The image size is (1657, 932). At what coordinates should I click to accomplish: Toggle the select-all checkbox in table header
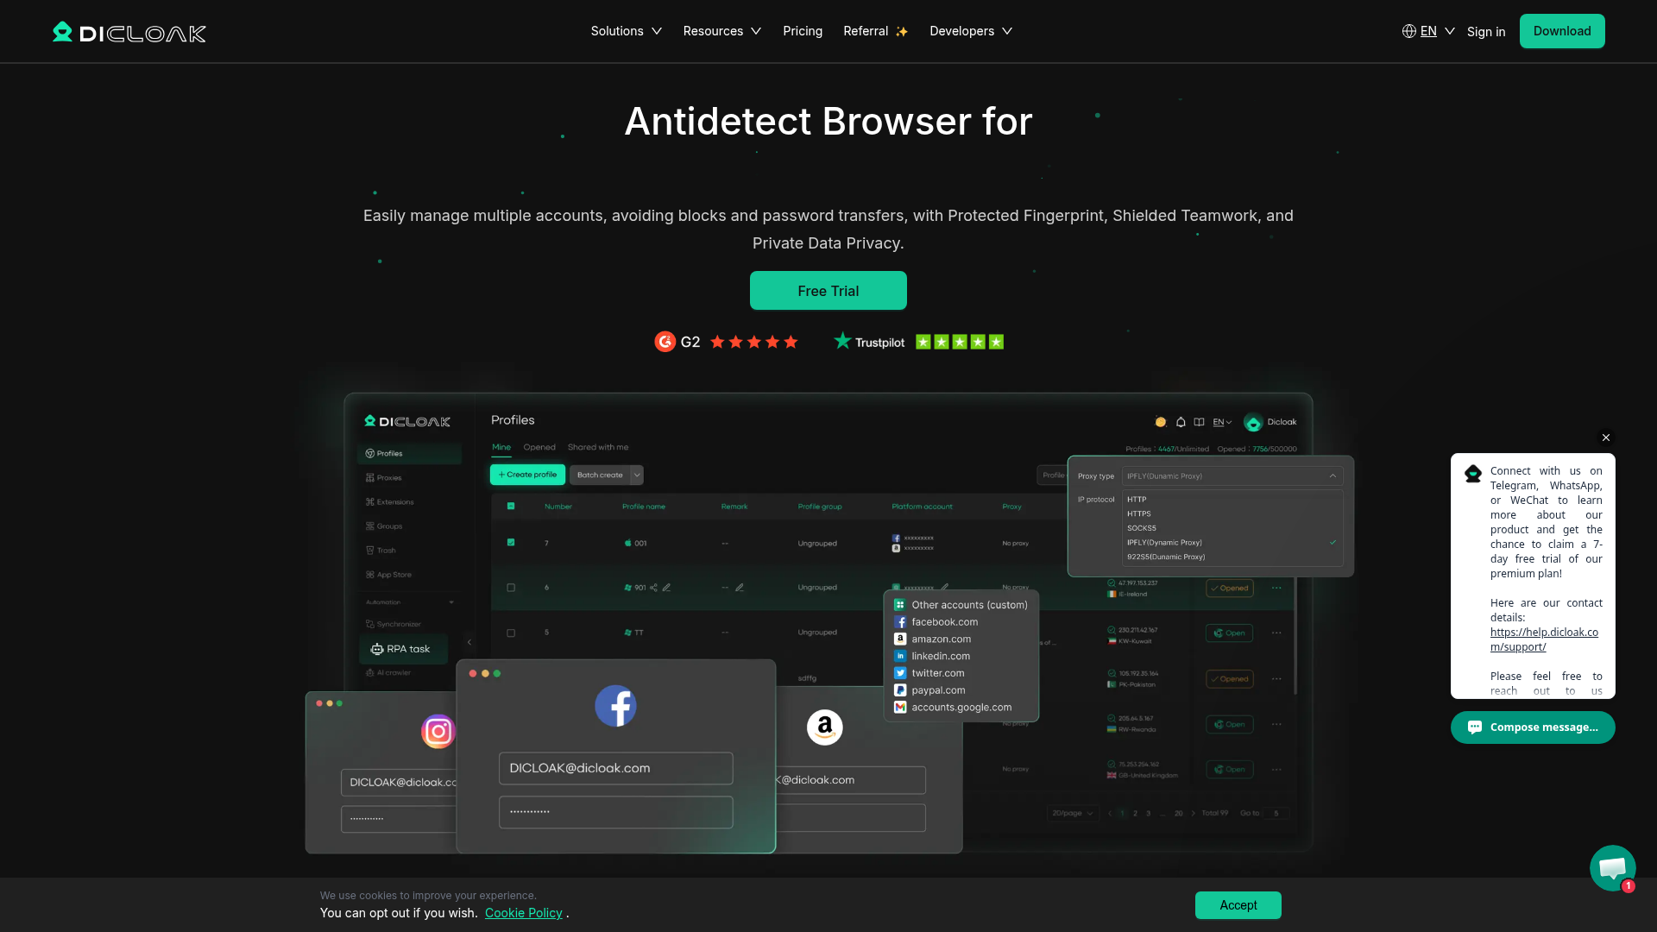tap(511, 507)
